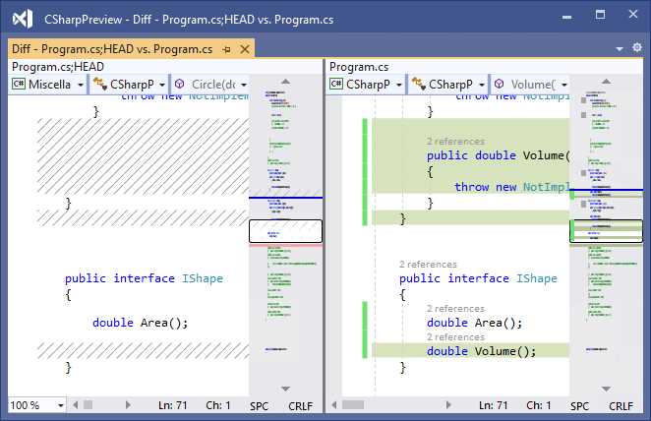The image size is (651, 421).
Task: Click Ch: 1 in the left pane status
Action: pos(218,405)
